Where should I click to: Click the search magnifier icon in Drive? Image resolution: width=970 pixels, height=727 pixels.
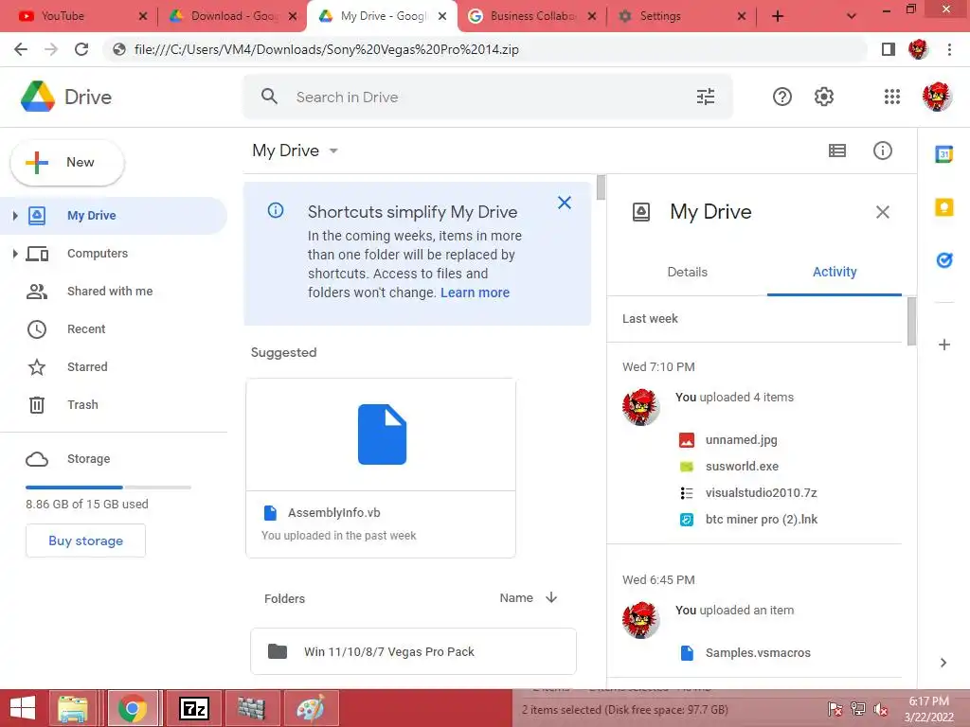pyautogui.click(x=269, y=97)
